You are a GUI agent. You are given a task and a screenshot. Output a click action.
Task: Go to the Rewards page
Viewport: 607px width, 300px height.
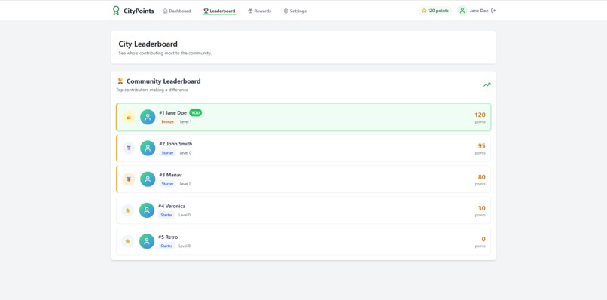click(259, 11)
